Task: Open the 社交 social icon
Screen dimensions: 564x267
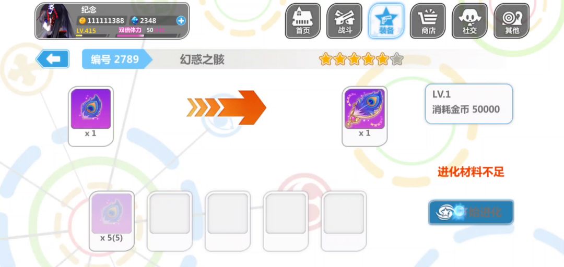Action: pos(470,21)
